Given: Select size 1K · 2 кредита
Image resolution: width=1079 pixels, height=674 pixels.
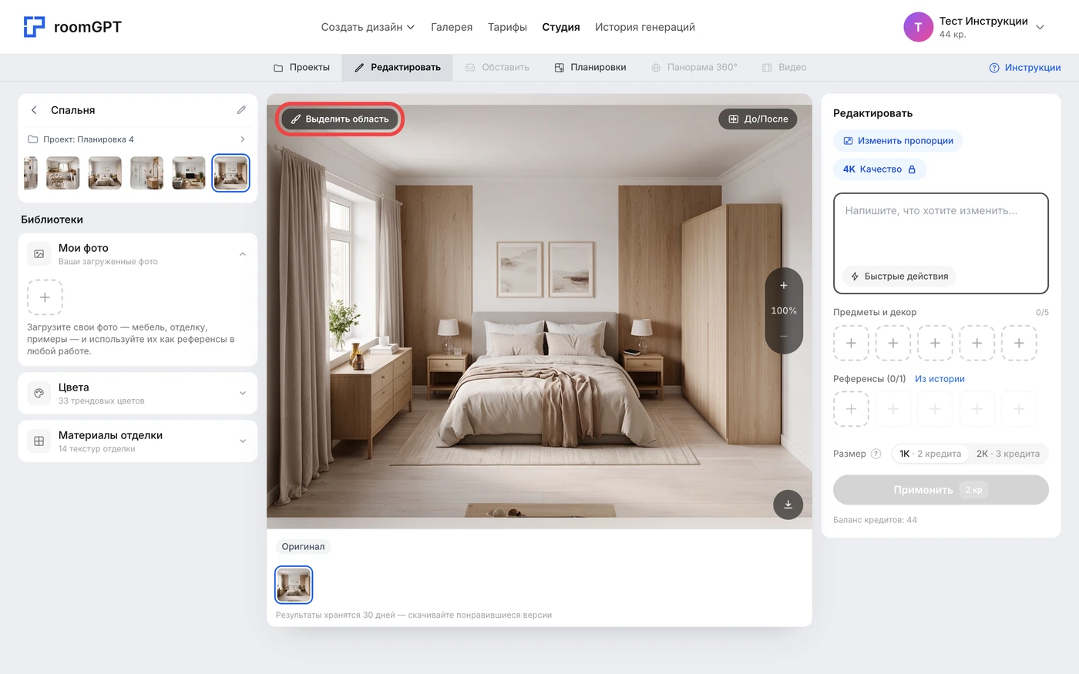Looking at the screenshot, I should point(930,454).
